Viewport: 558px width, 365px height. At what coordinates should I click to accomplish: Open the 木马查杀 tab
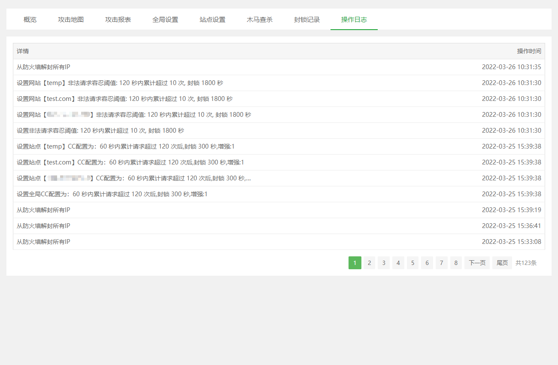click(260, 20)
